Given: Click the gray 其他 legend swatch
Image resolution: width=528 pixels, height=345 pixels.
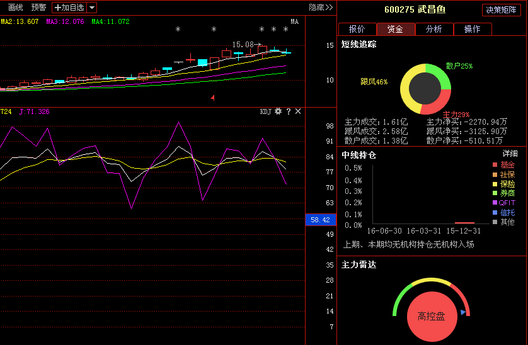Looking at the screenshot, I should [x=495, y=222].
